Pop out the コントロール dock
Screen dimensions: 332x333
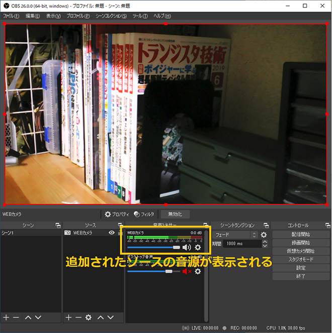point(328,226)
